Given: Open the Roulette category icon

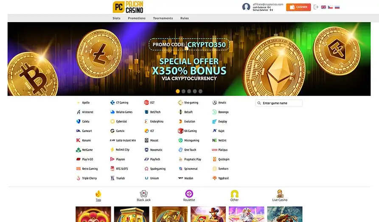Looking at the screenshot, I should (189, 196).
